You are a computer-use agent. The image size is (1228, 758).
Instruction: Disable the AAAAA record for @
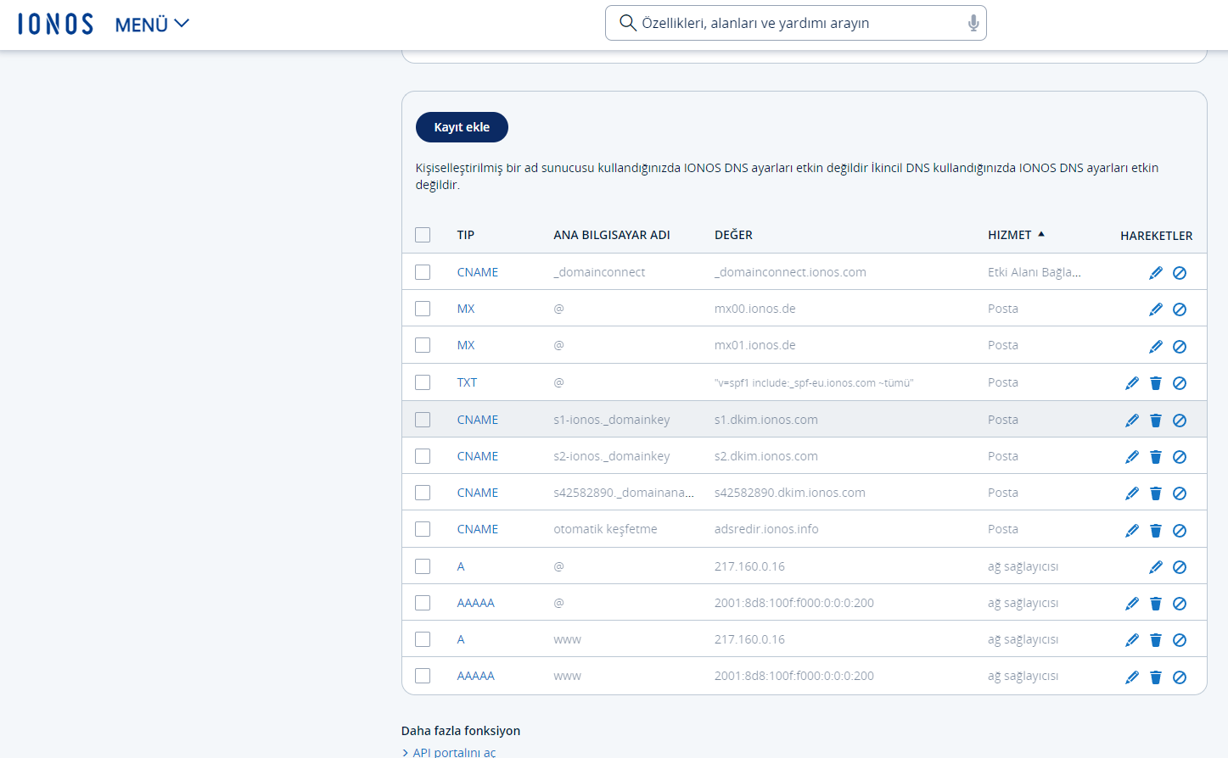[x=1180, y=603]
